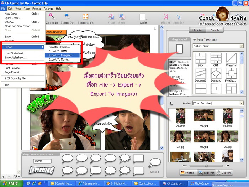The height and width of the screenshot is (187, 249).
Task: Click the Smaller text size icon
Action: 178,17
